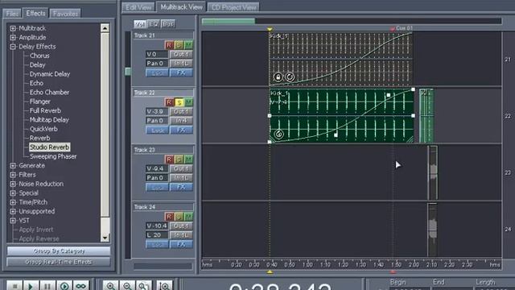Expand the Amplitude effects category
The image size is (515, 290).
[13, 38]
